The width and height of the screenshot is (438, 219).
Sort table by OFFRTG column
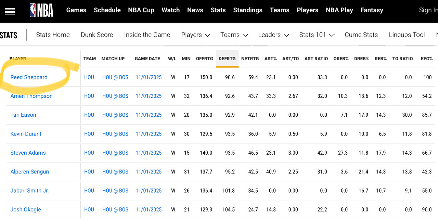(205, 59)
